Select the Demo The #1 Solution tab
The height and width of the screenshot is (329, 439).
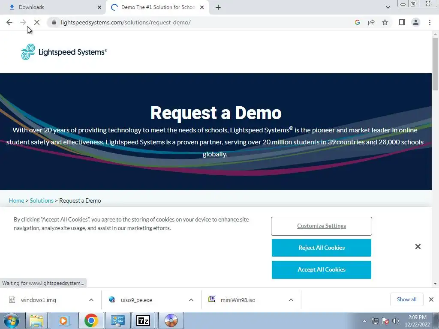point(158,7)
